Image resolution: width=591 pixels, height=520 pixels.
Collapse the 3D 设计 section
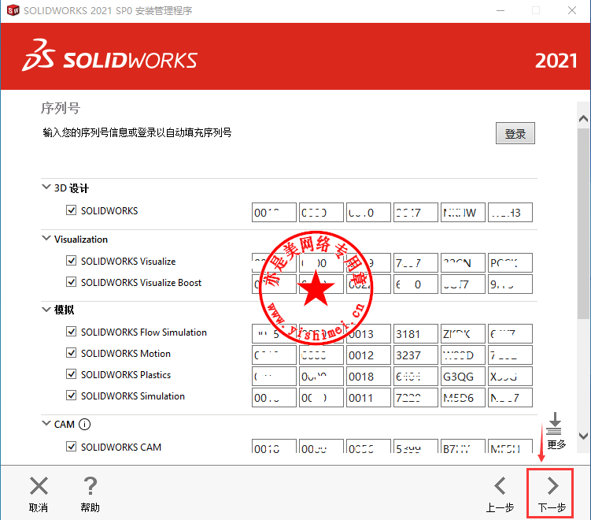click(x=46, y=188)
